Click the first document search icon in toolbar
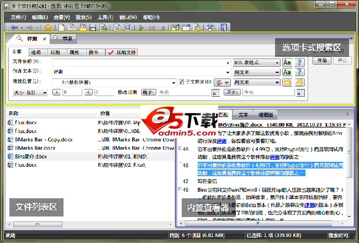The width and height of the screenshot is (359, 243). coord(117,28)
